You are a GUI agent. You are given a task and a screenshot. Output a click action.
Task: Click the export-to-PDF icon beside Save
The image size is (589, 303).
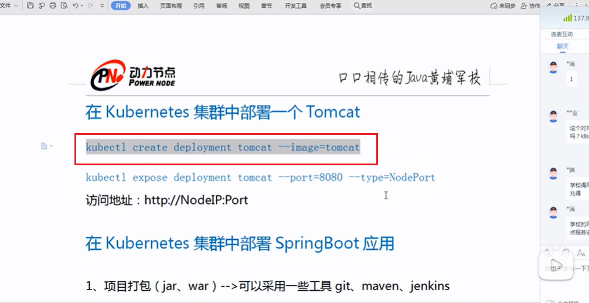click(x=42, y=6)
